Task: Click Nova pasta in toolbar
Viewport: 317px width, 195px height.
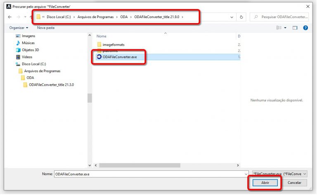Action: coord(46,28)
